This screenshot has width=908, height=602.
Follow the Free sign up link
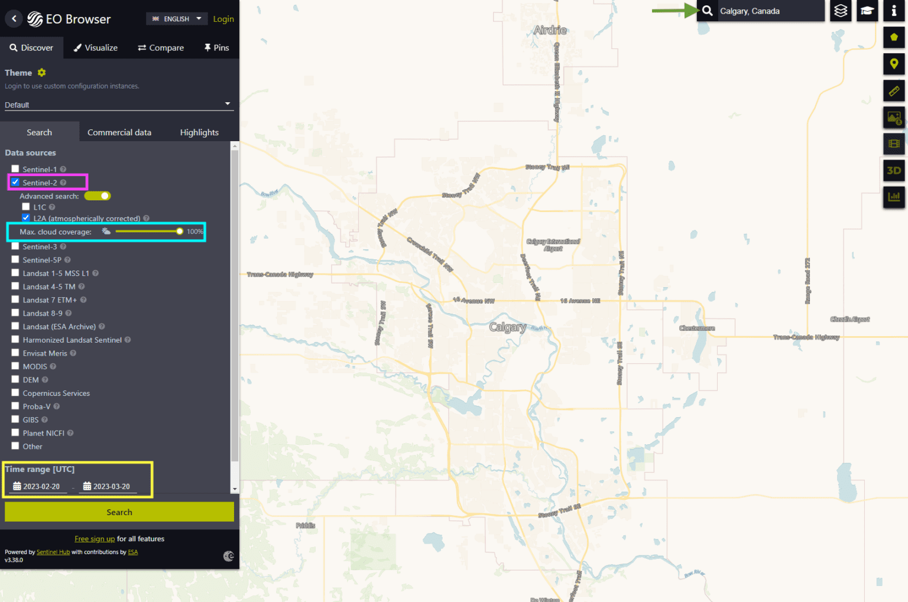tap(95, 538)
